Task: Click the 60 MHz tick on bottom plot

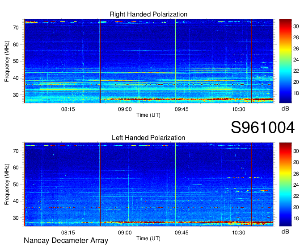Action: click(x=16, y=168)
